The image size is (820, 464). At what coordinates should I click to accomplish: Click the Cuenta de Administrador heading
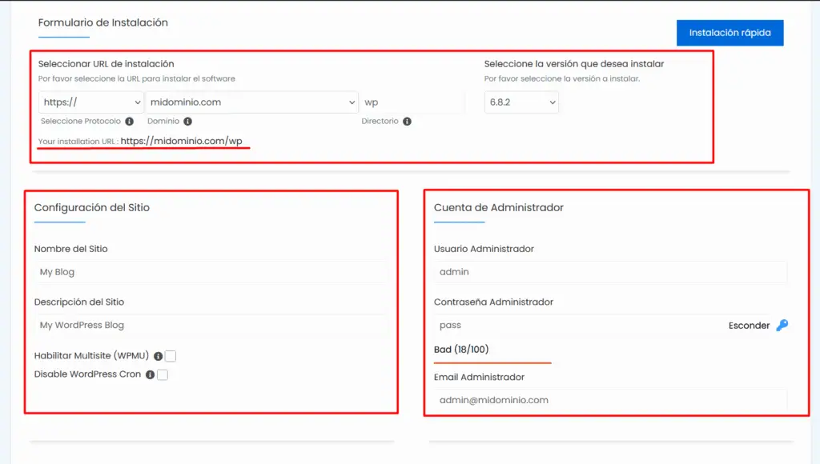(x=499, y=207)
